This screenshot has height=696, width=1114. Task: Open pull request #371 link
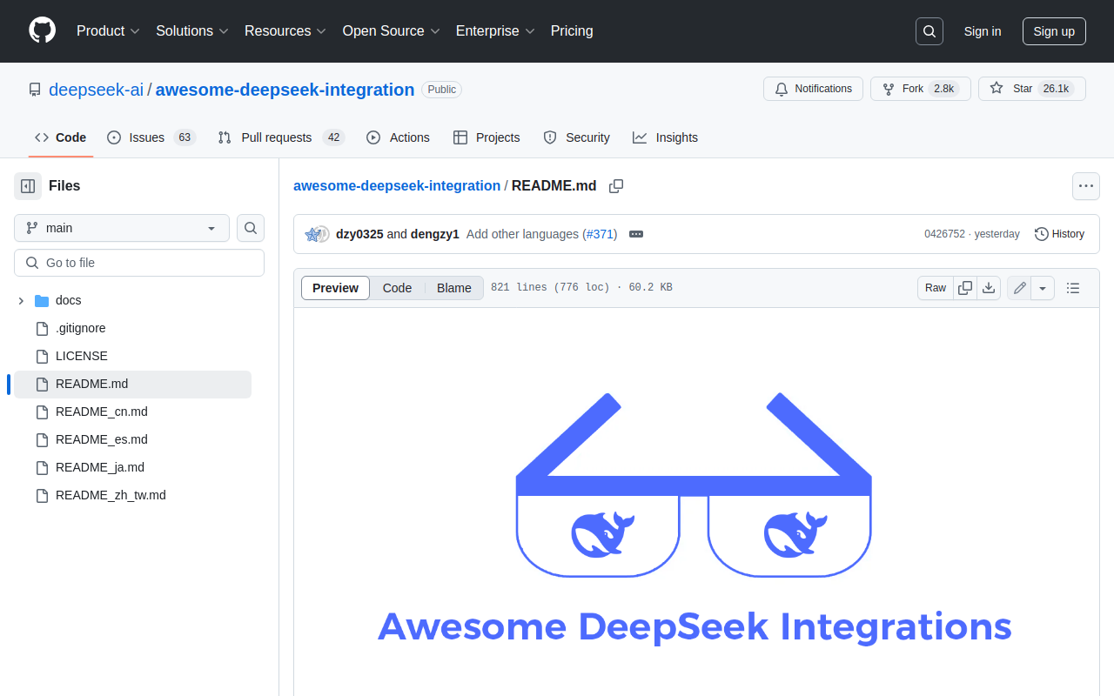tap(600, 234)
